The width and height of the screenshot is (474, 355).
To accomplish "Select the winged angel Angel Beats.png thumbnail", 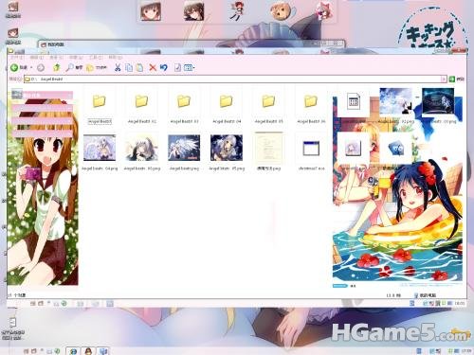I will tap(184, 152).
